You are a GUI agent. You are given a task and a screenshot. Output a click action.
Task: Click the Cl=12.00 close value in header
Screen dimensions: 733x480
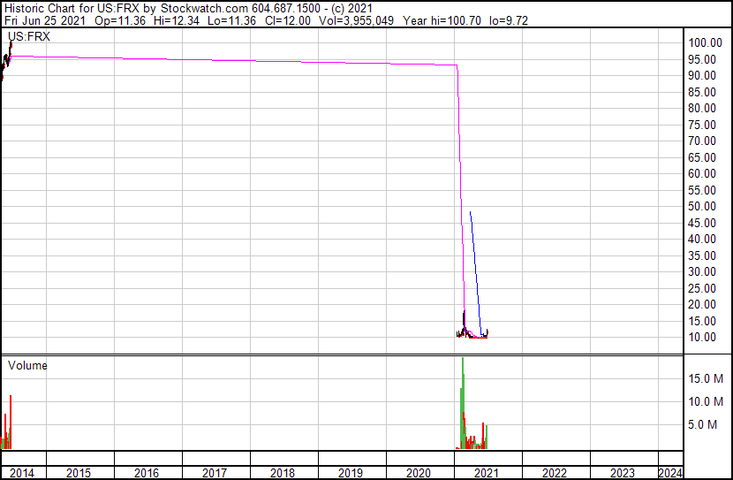click(288, 20)
